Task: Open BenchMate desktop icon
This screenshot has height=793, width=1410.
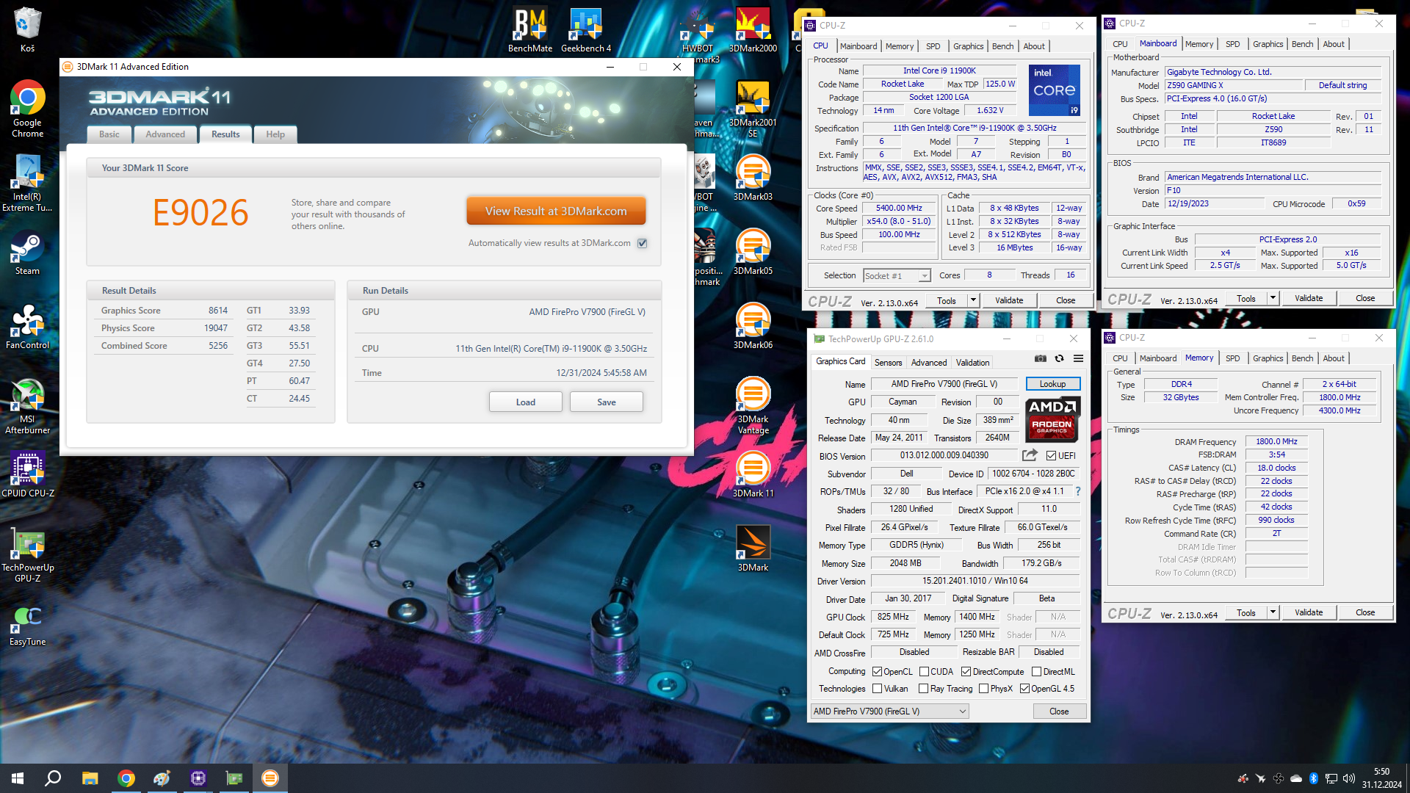Action: (x=530, y=31)
